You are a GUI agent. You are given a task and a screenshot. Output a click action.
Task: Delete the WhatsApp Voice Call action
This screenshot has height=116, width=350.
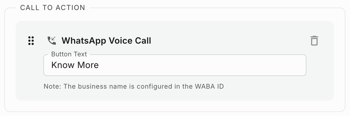point(314,41)
